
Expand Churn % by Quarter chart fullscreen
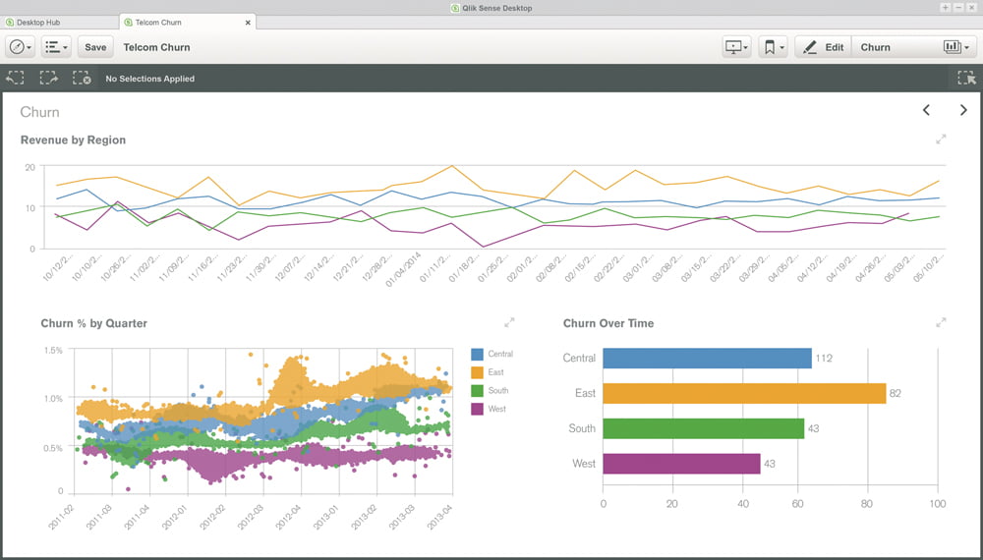509,322
